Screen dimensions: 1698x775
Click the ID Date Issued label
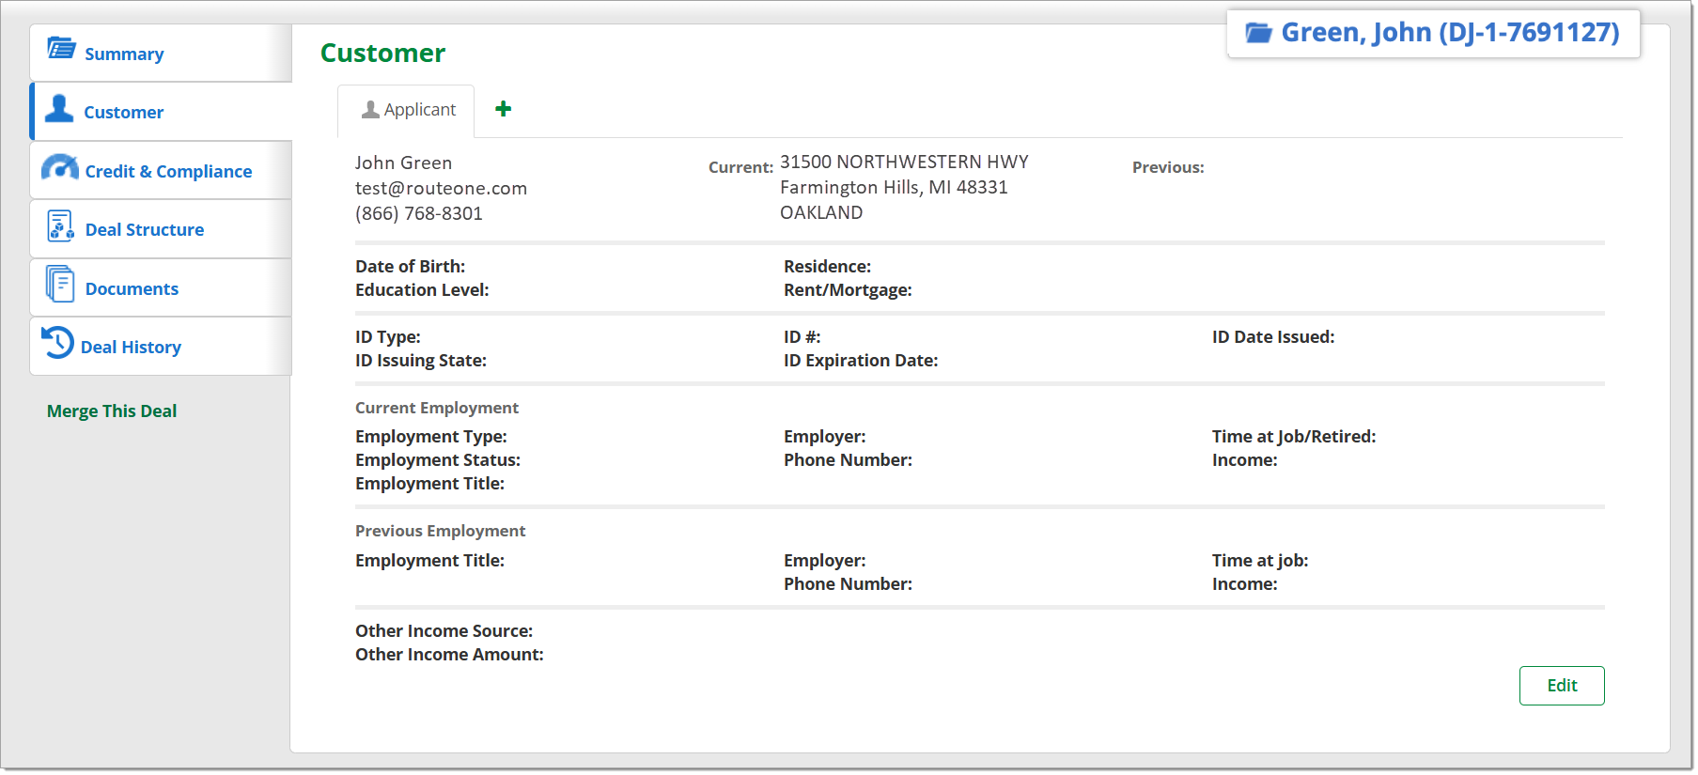[1273, 337]
